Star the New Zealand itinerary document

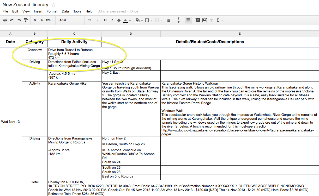(53, 5)
